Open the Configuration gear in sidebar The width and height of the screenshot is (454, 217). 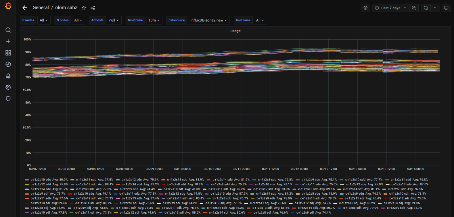click(8, 87)
